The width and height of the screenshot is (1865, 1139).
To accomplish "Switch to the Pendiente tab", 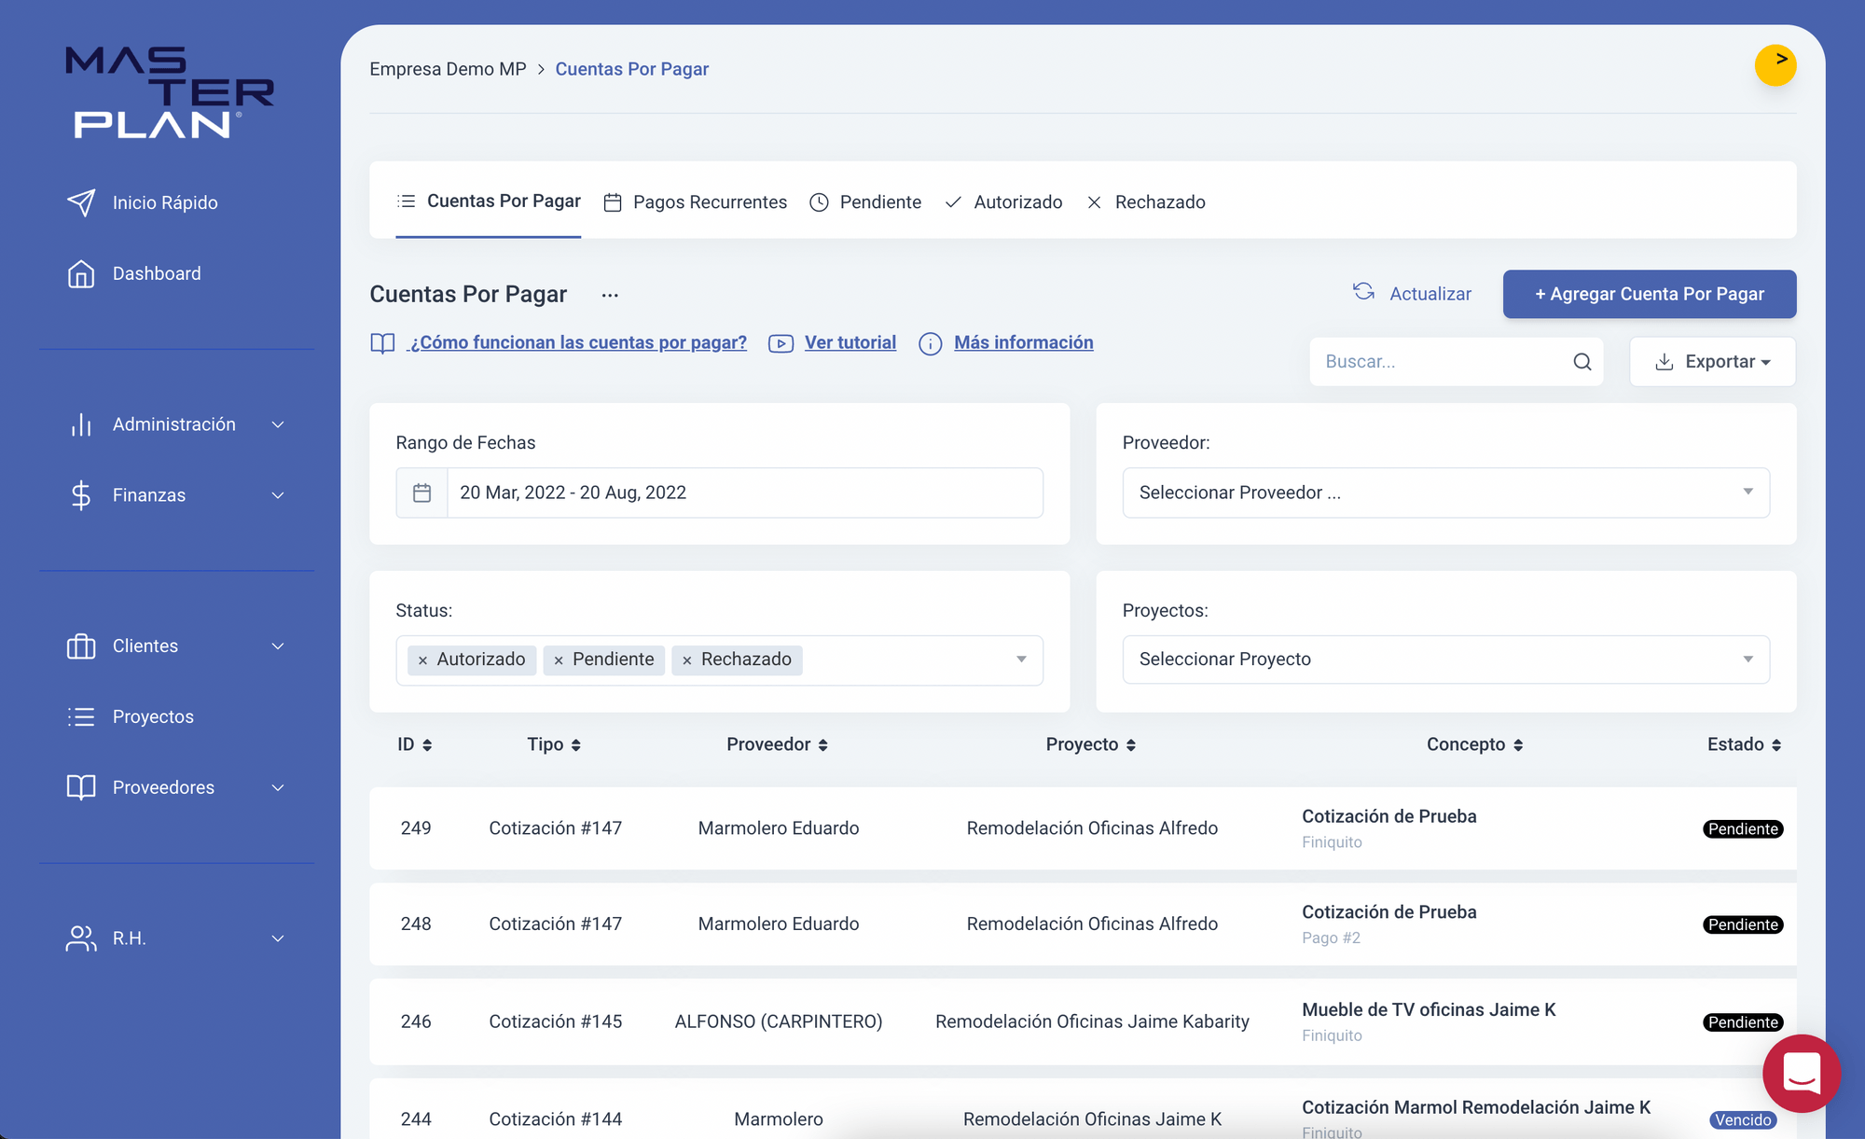I will tap(865, 202).
